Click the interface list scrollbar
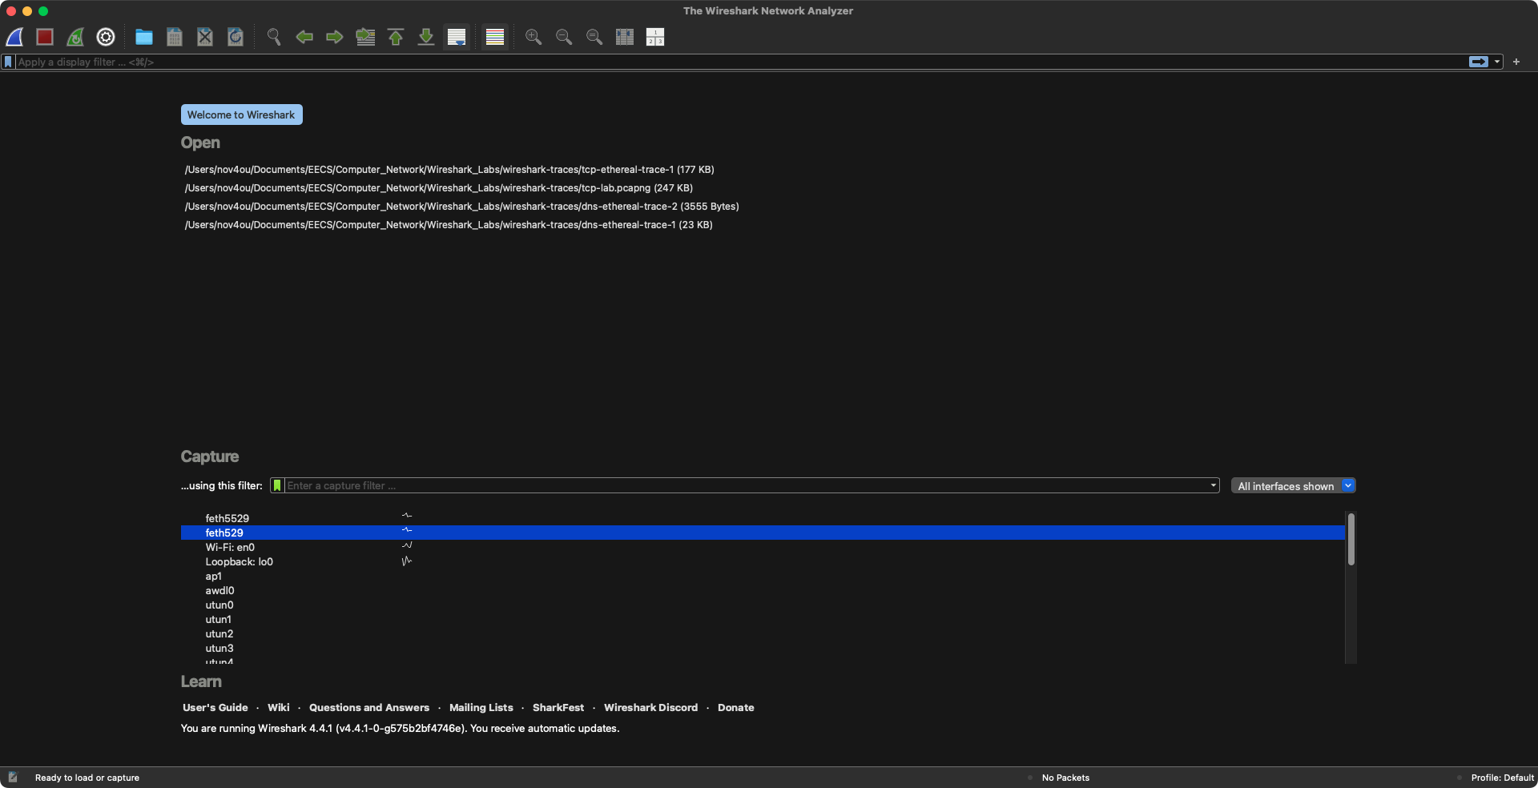The height and width of the screenshot is (788, 1538). [x=1351, y=541]
